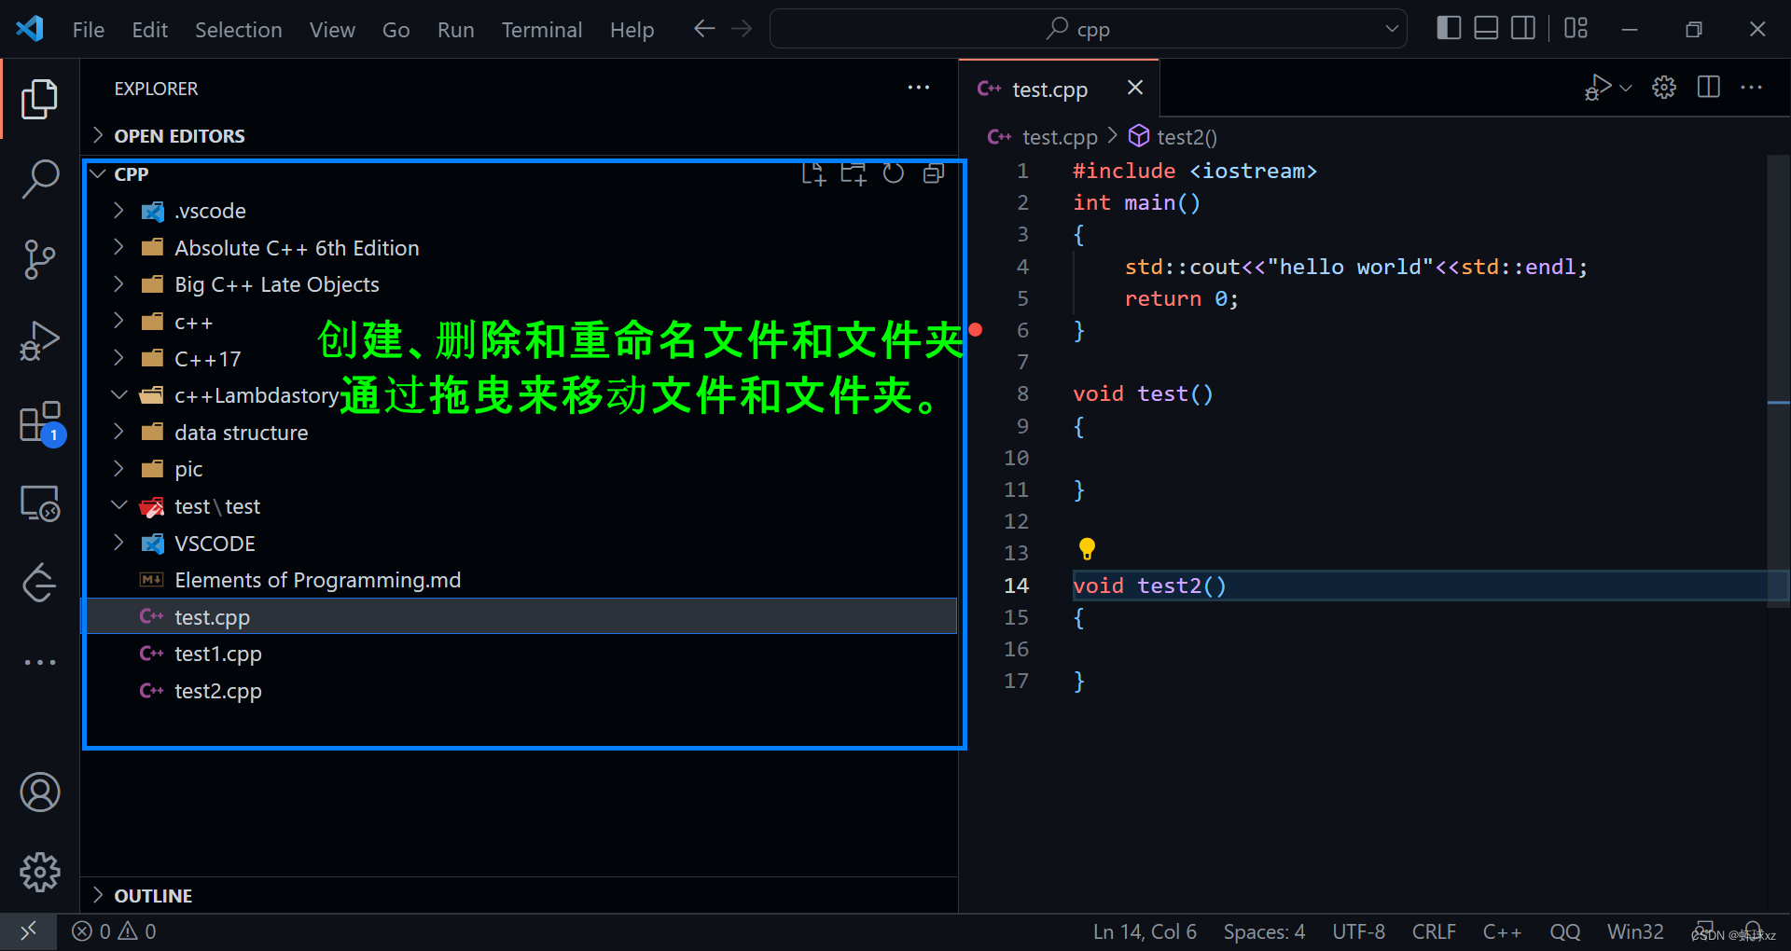Open the Extensions view with badge
1791x951 pixels.
41,422
